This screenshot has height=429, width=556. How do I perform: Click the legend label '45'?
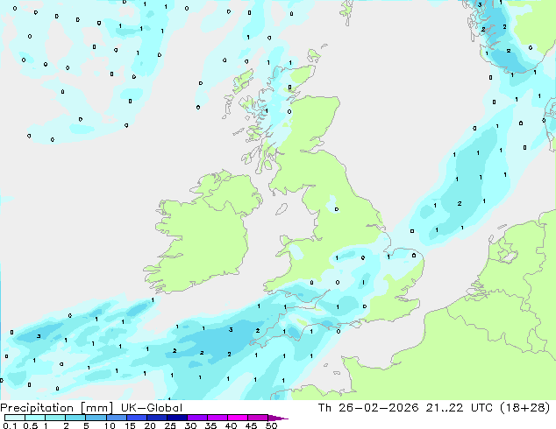(251, 425)
